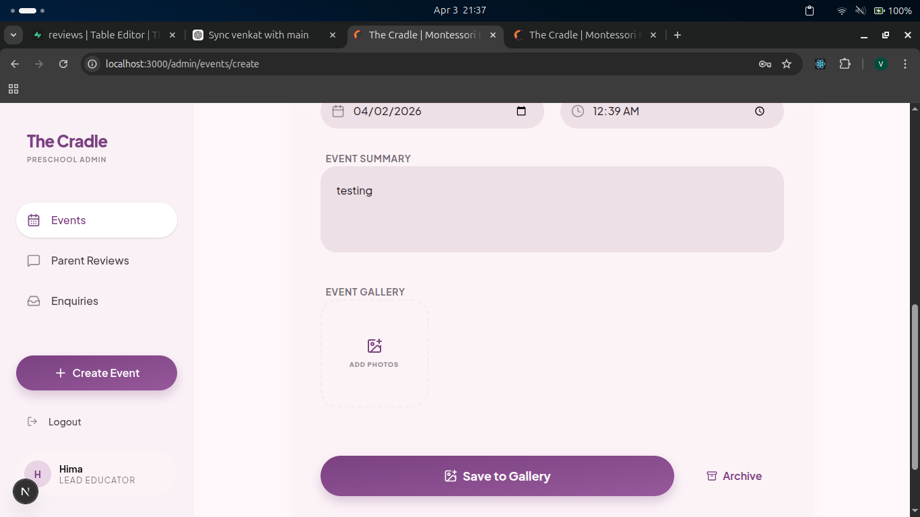Go to Parent Reviews in sidebar
Image resolution: width=920 pixels, height=517 pixels.
(90, 261)
